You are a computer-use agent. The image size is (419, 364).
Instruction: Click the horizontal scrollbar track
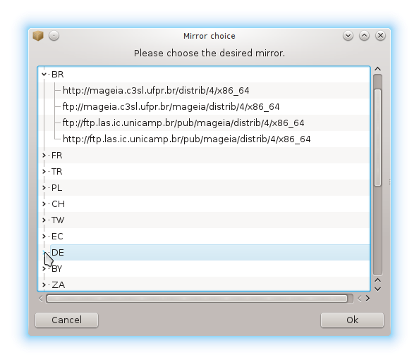pyautogui.click(x=197, y=299)
